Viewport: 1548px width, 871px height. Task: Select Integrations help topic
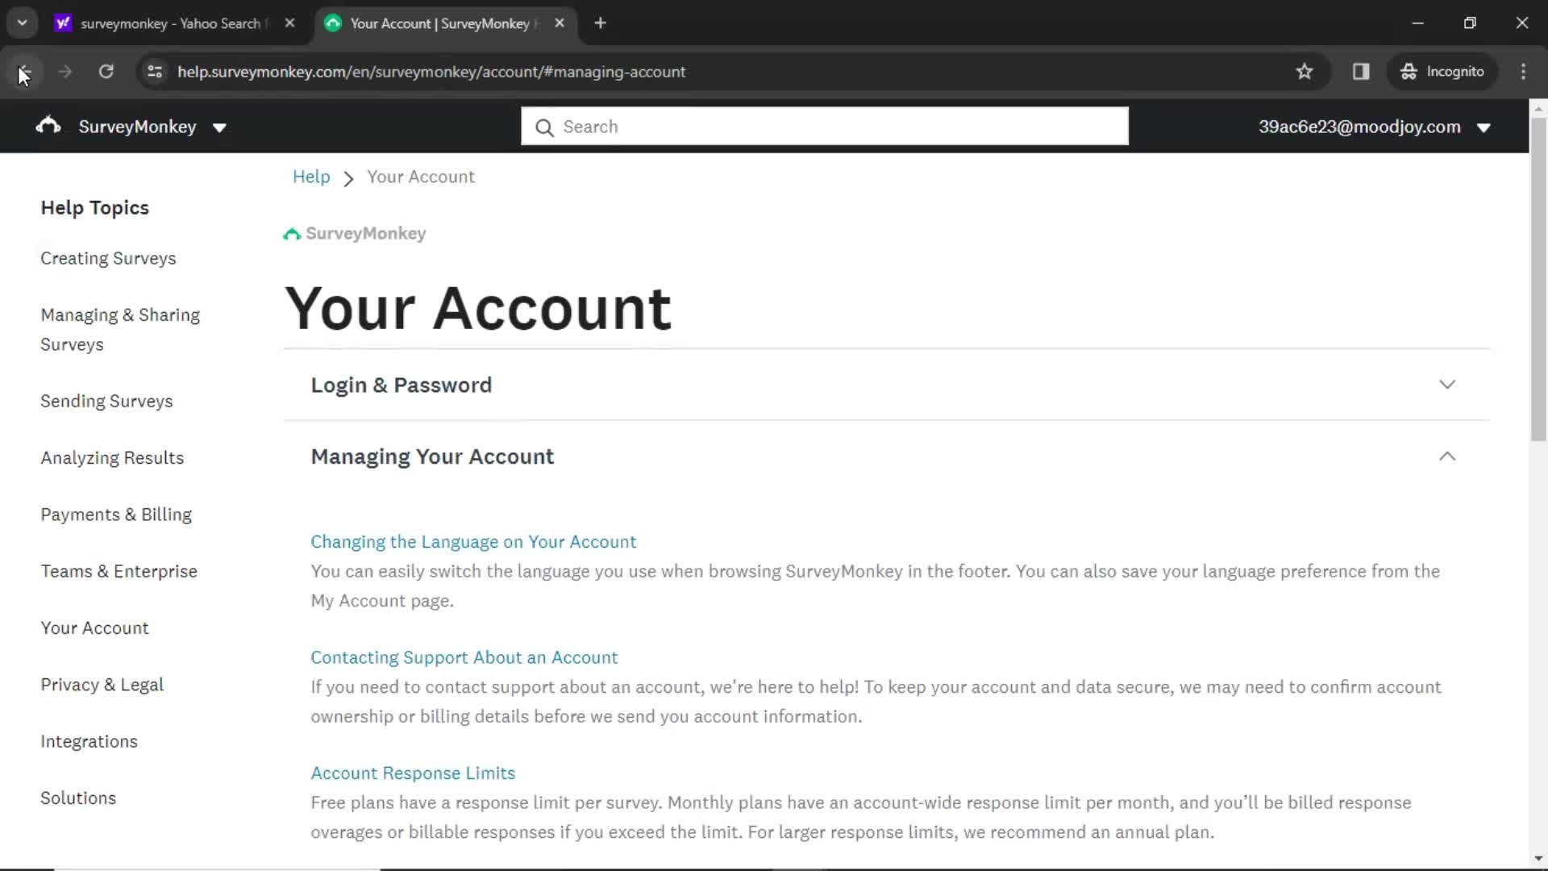pyautogui.click(x=89, y=741)
